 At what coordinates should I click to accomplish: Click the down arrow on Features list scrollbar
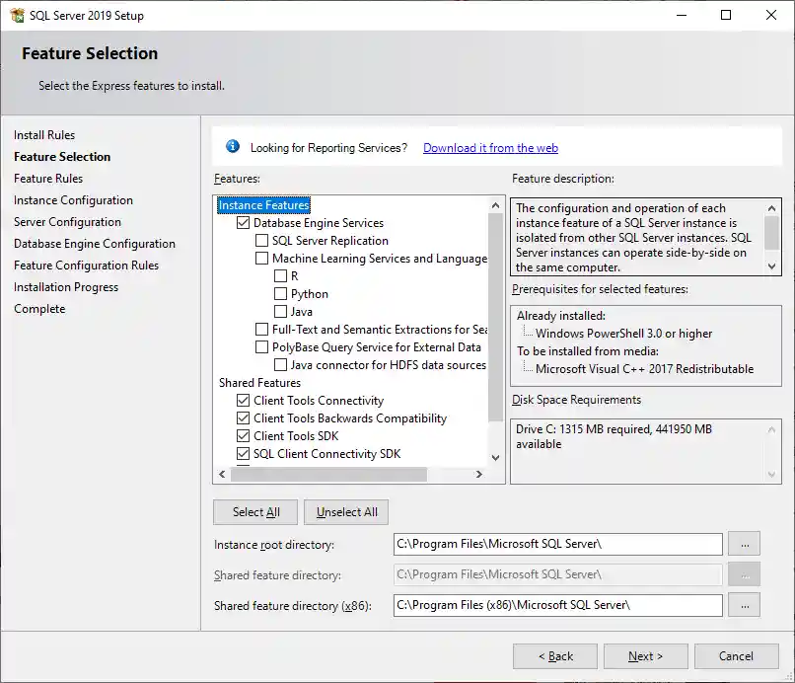[495, 457]
